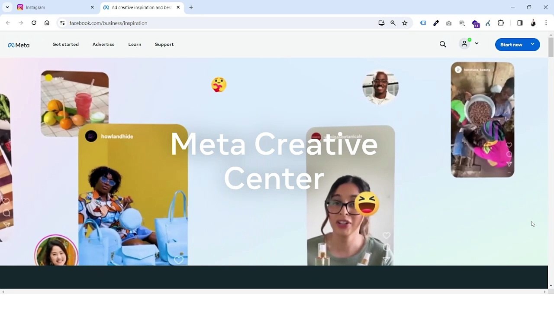Open the Chrome three-dot menu
Viewport: 554px width, 312px height.
pyautogui.click(x=546, y=23)
